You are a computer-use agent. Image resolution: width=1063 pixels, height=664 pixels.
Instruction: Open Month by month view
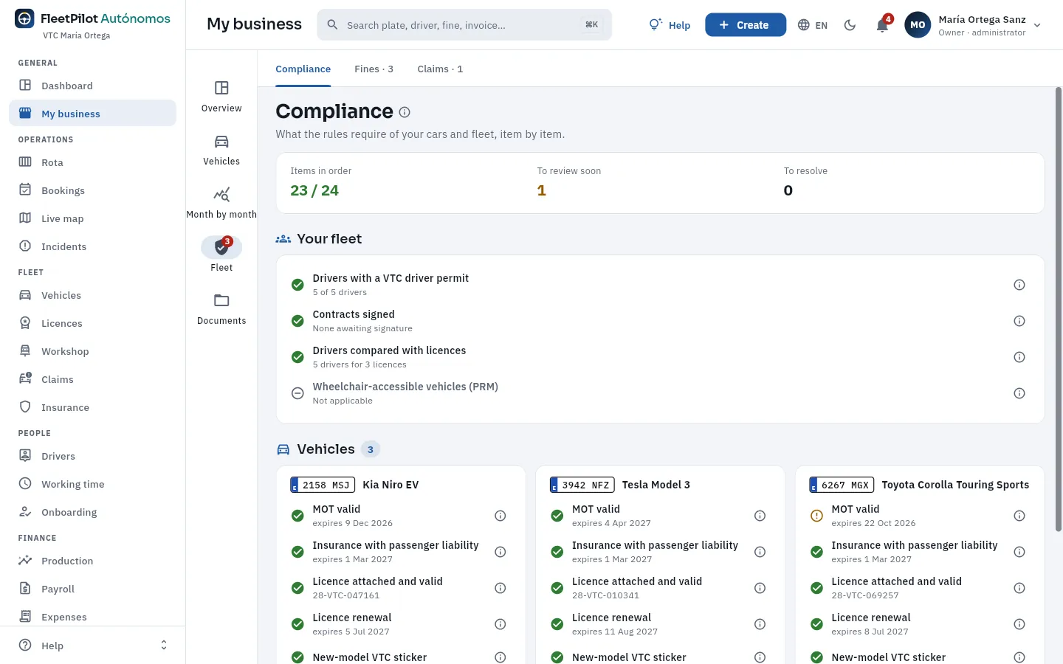pyautogui.click(x=221, y=203)
